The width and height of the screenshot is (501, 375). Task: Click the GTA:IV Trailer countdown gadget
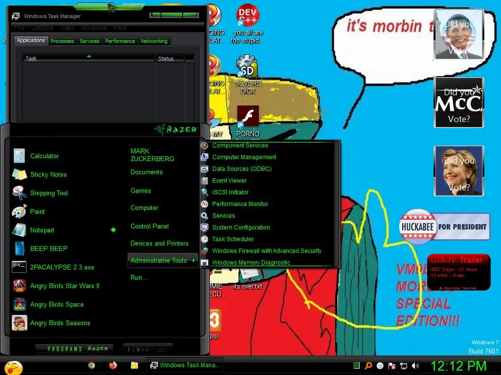[x=459, y=272]
